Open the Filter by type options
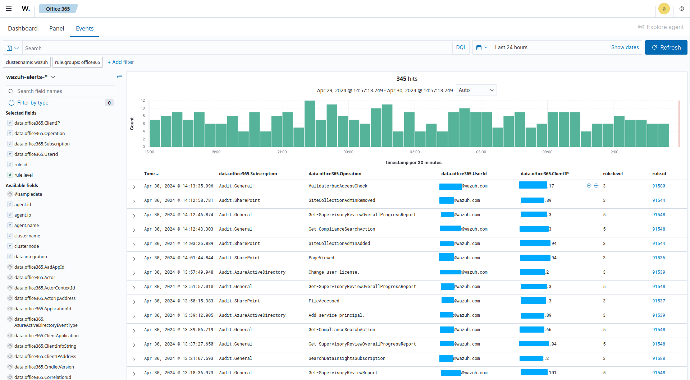 32,102
